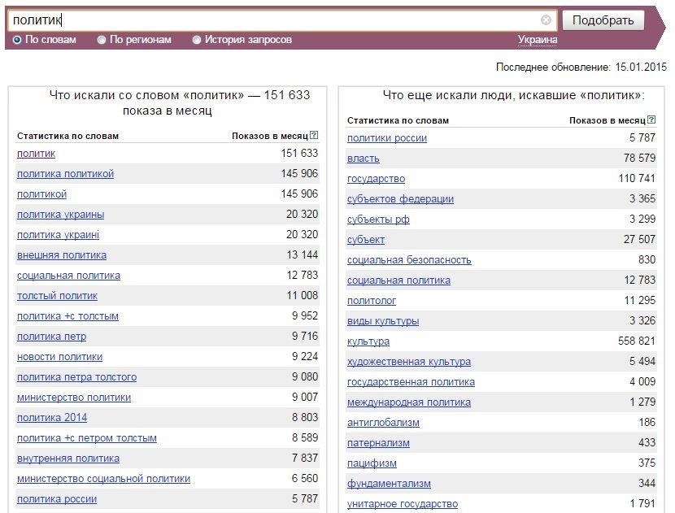
Task: Open the 'политика россии' link
Action: tap(57, 499)
